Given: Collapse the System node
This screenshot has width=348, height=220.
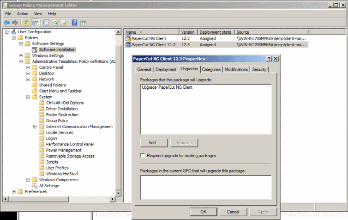Looking at the screenshot, I should (x=28, y=97).
